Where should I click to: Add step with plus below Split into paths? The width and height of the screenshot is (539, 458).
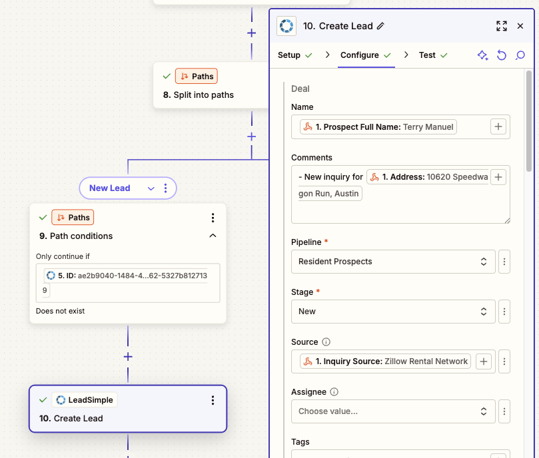click(251, 136)
